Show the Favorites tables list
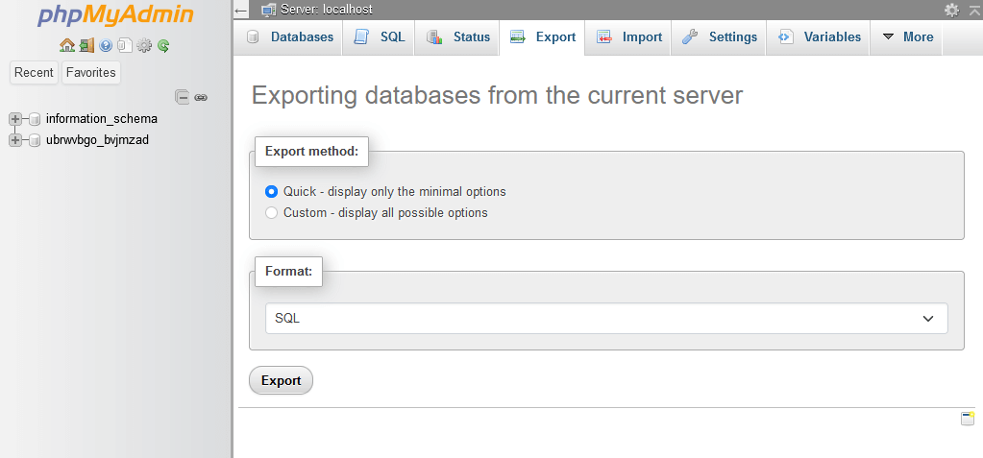Image resolution: width=983 pixels, height=458 pixels. click(x=91, y=73)
